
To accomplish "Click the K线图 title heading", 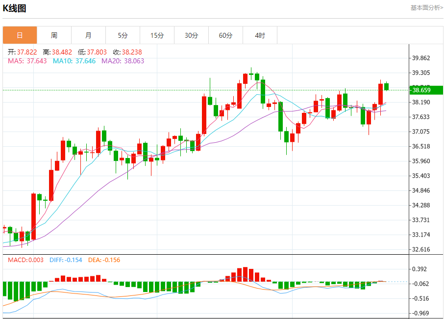I will pos(15,8).
